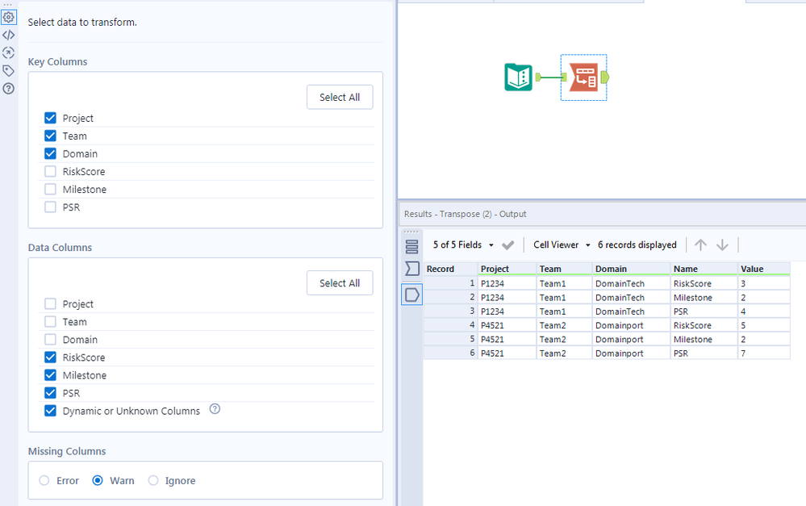Go to previous record with up arrow
The width and height of the screenshot is (806, 506).
[700, 245]
